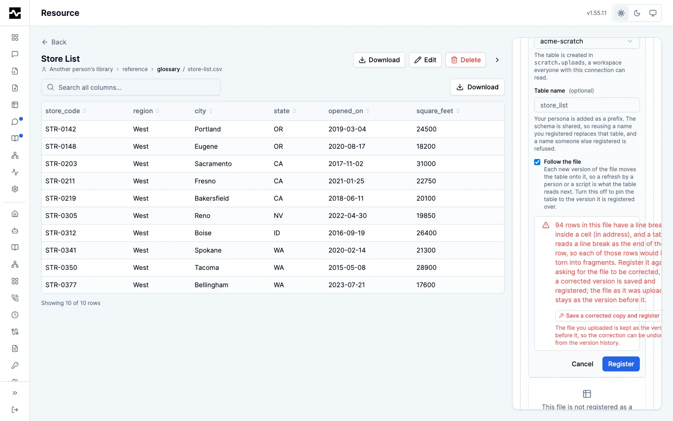This screenshot has height=421, width=673.
Task: Click the Store List page title
Action: (x=60, y=59)
